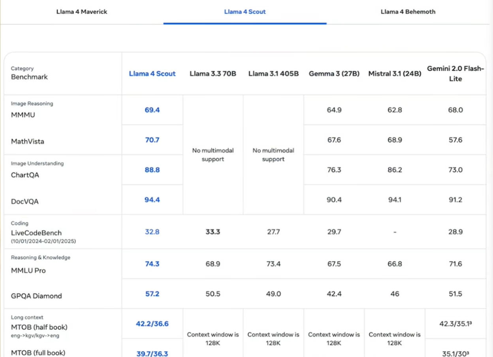Click Llama 3.3 70B GPQA score 50.5
Screen dimensions: 493x357
click(213, 294)
